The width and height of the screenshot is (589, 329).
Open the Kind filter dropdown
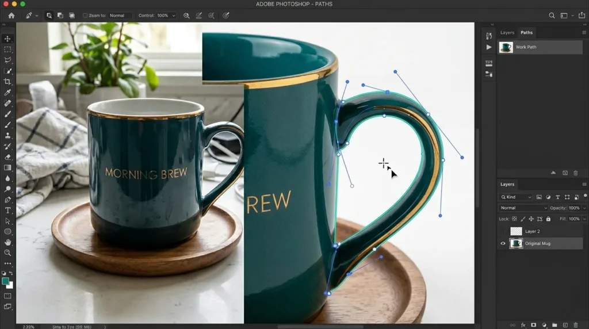516,197
